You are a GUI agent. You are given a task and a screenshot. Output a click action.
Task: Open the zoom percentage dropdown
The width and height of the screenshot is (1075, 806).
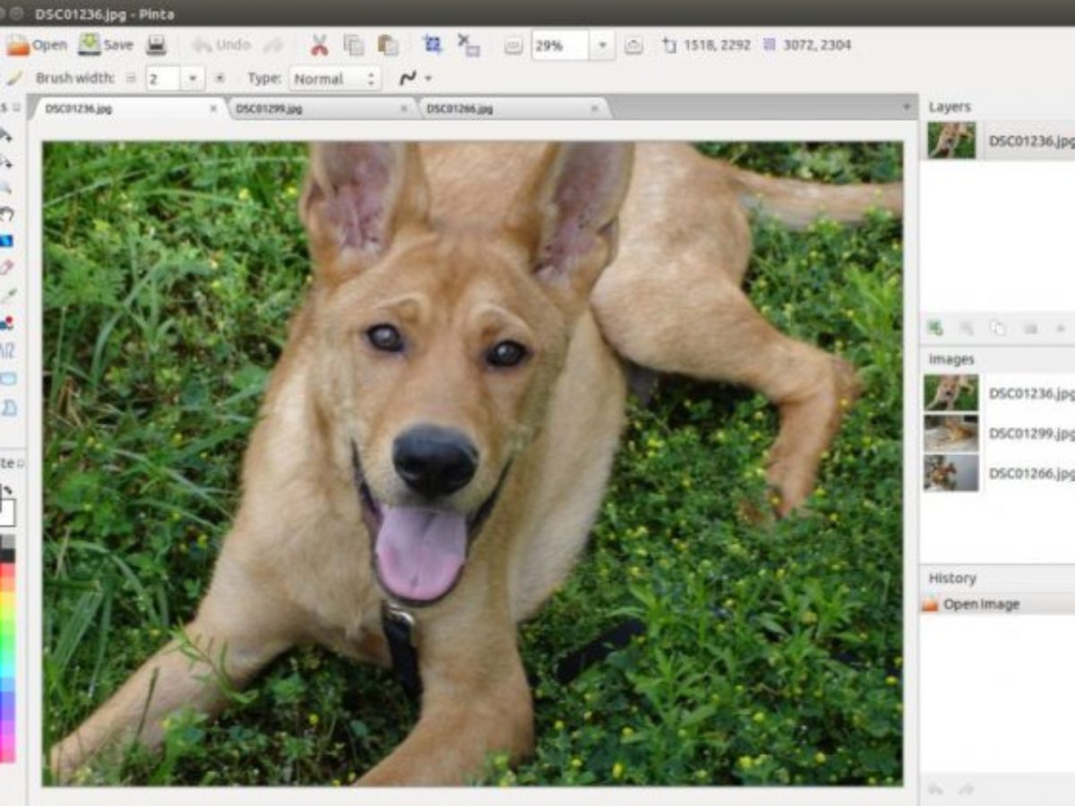pyautogui.click(x=602, y=46)
